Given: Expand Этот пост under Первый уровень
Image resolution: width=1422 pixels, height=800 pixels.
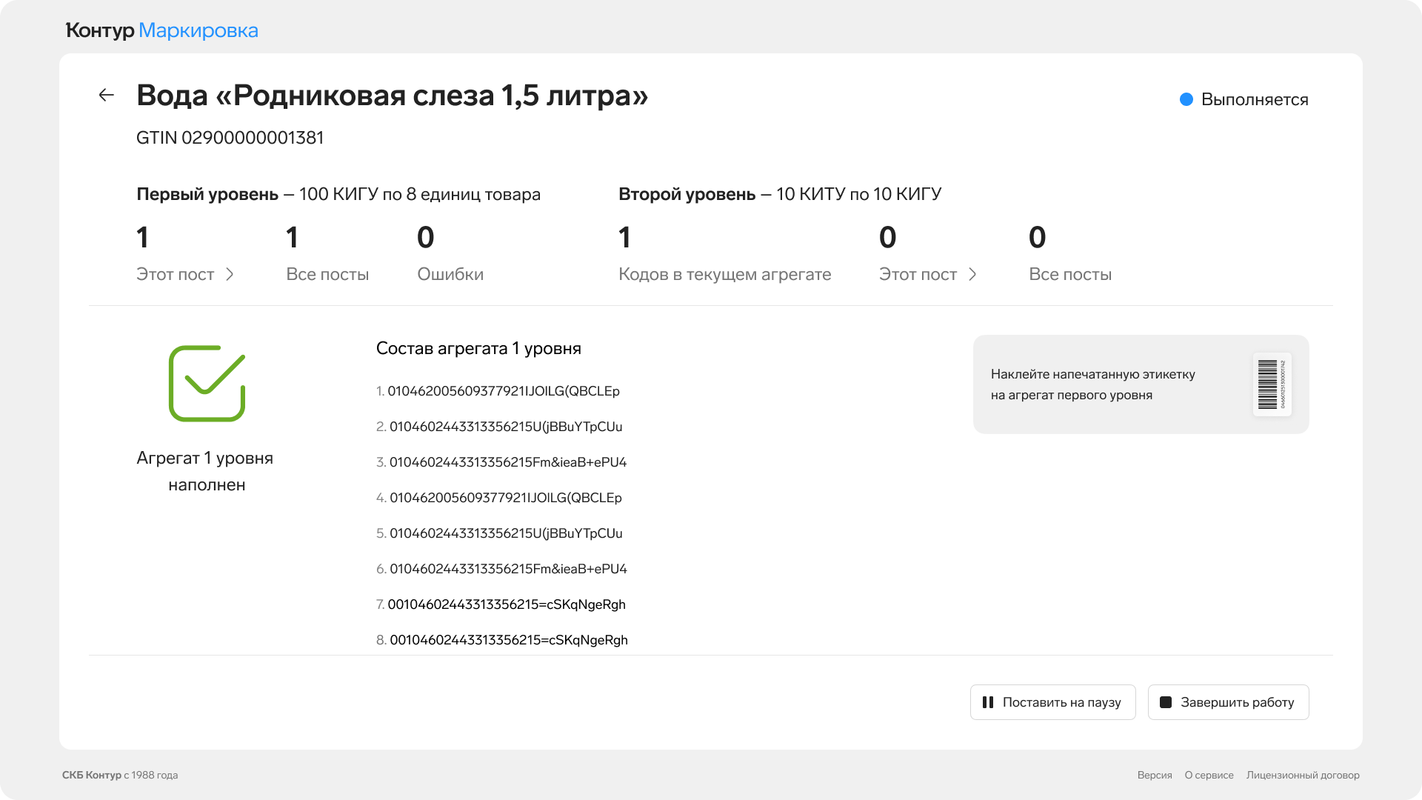Looking at the screenshot, I should coord(185,274).
